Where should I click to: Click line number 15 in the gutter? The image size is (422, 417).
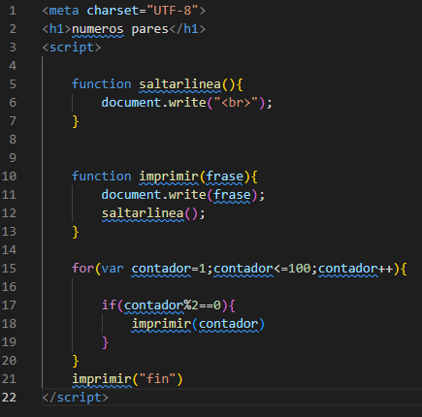click(x=9, y=269)
